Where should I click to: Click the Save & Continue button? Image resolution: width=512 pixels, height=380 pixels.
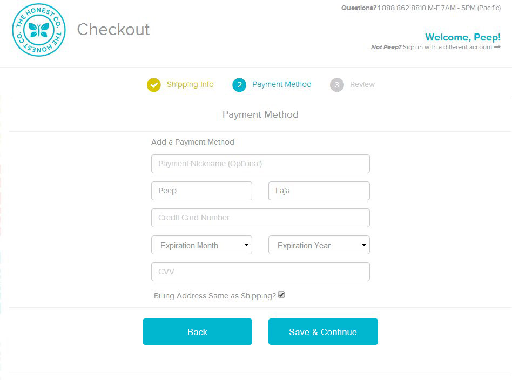(x=323, y=331)
